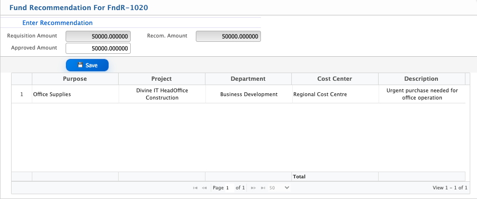
Task: Click the 'View 1 - 1 of 1' text
Action: point(450,188)
